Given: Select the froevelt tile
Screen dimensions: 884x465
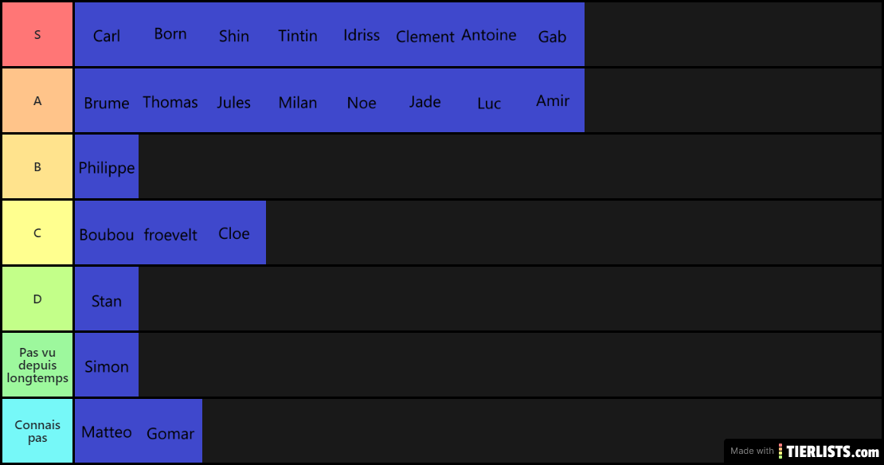Looking at the screenshot, I should pyautogui.click(x=170, y=232).
